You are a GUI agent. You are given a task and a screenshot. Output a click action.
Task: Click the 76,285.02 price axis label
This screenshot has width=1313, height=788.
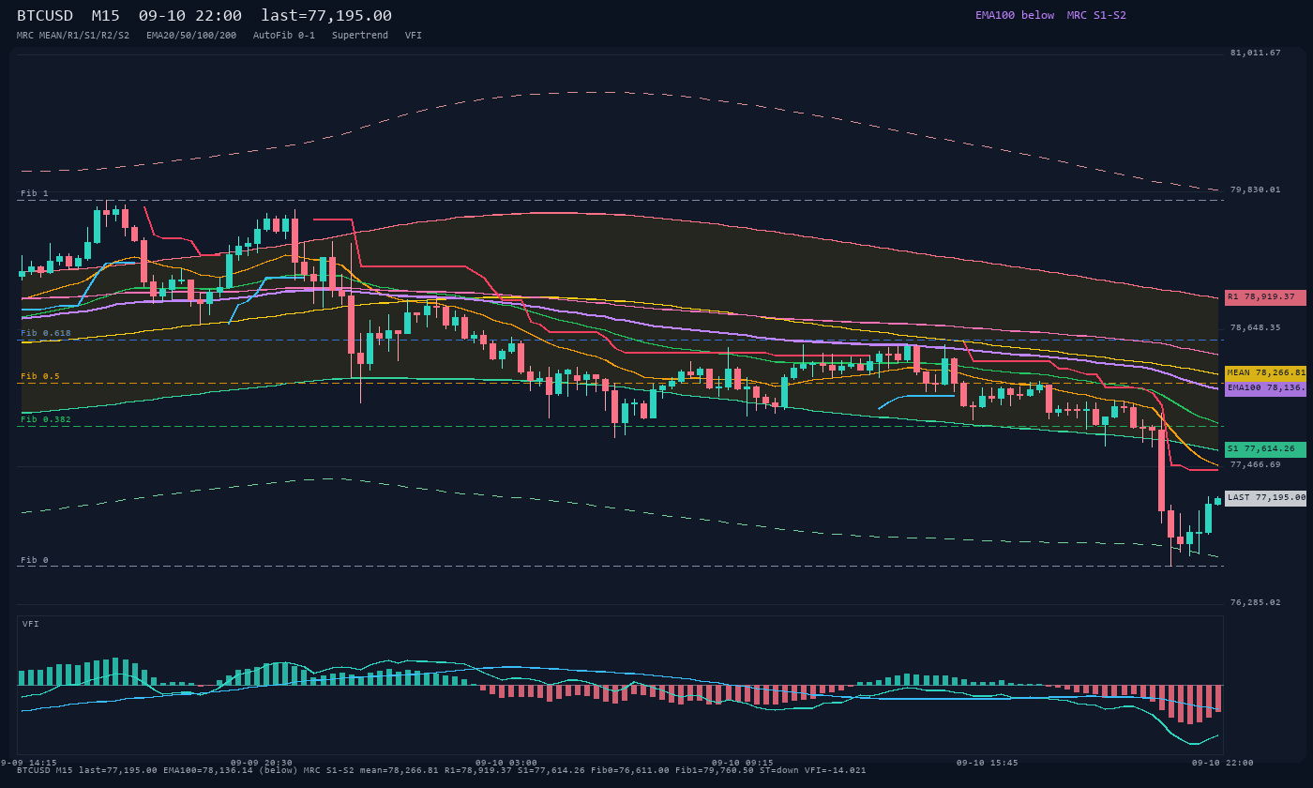[x=1255, y=603]
